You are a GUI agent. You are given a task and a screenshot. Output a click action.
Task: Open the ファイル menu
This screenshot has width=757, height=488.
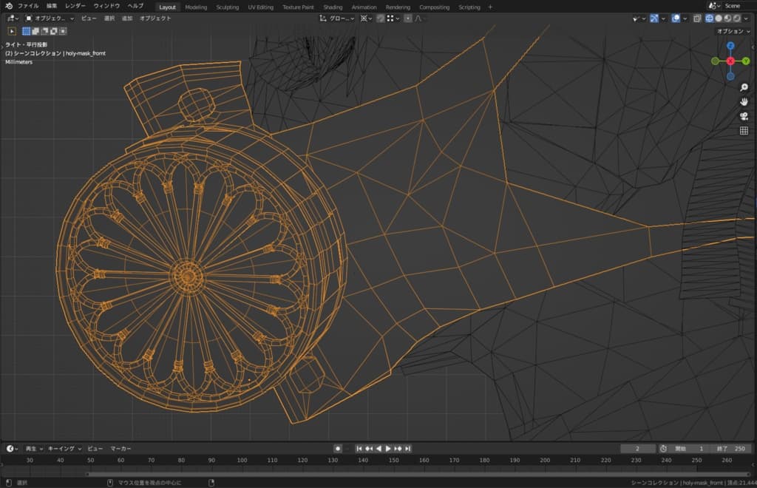[28, 6]
